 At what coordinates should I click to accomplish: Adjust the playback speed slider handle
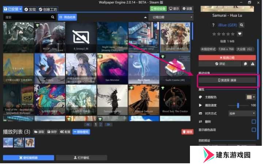click(238, 105)
